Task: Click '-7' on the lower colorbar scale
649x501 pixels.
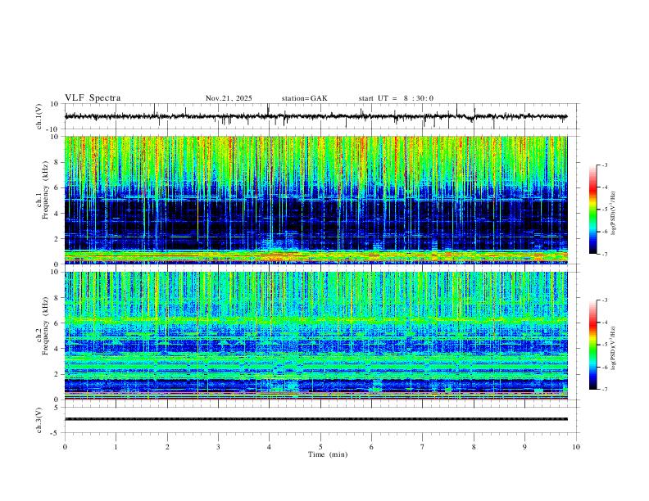Action: [604, 390]
